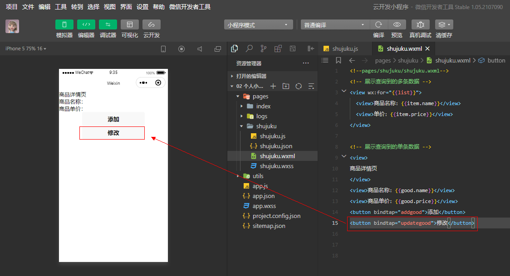
Task: Expand the logs folder
Action: [x=272, y=116]
